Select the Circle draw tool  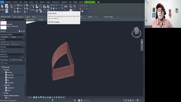87,6
